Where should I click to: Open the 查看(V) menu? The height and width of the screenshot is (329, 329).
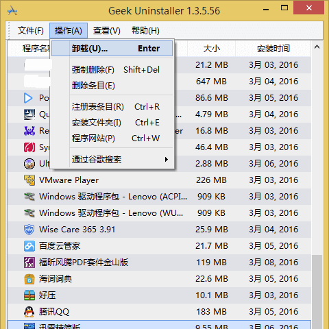106,31
